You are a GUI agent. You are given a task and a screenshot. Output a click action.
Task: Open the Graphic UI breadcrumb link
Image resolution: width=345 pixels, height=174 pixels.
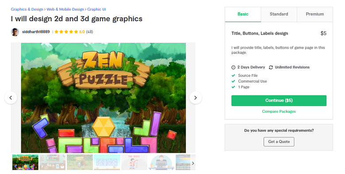point(96,9)
